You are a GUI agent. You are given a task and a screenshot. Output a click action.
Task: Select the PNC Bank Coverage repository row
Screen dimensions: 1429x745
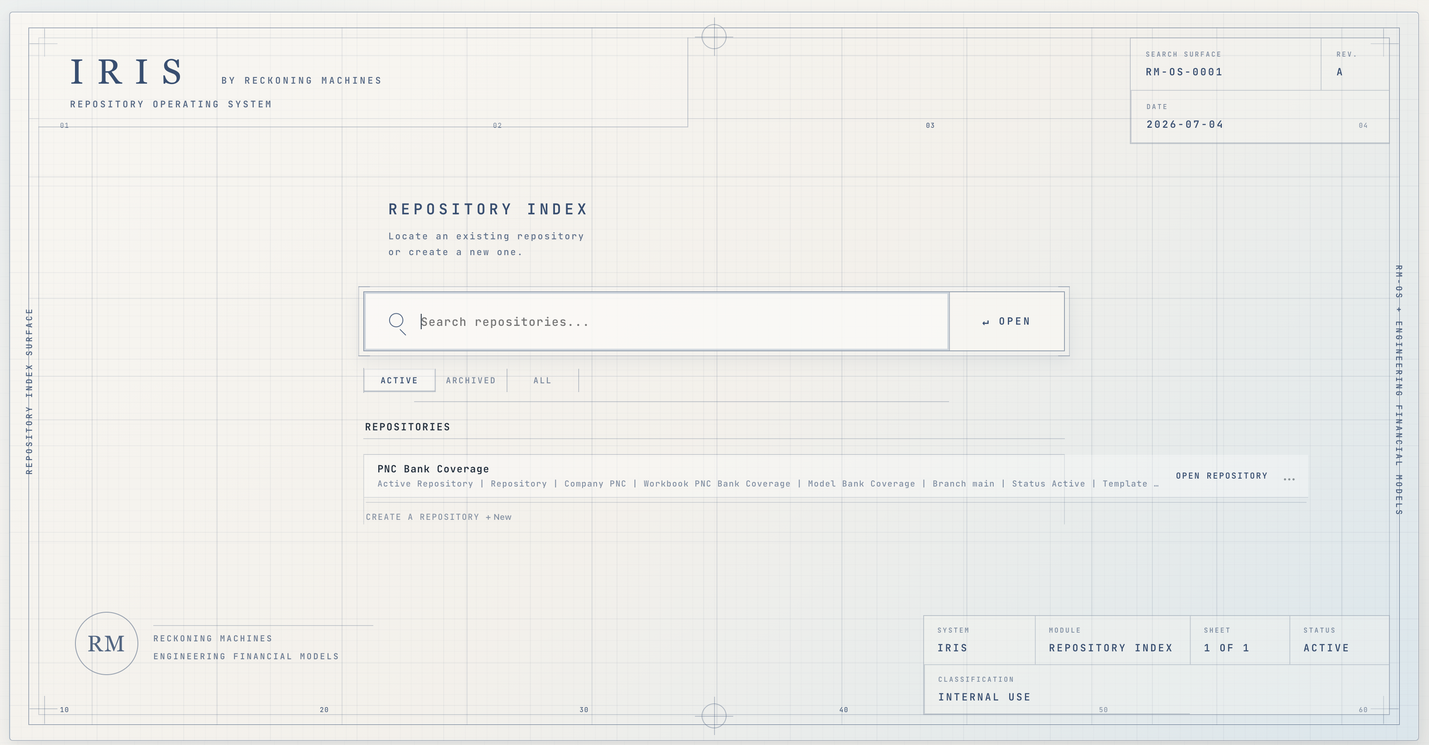coord(835,476)
